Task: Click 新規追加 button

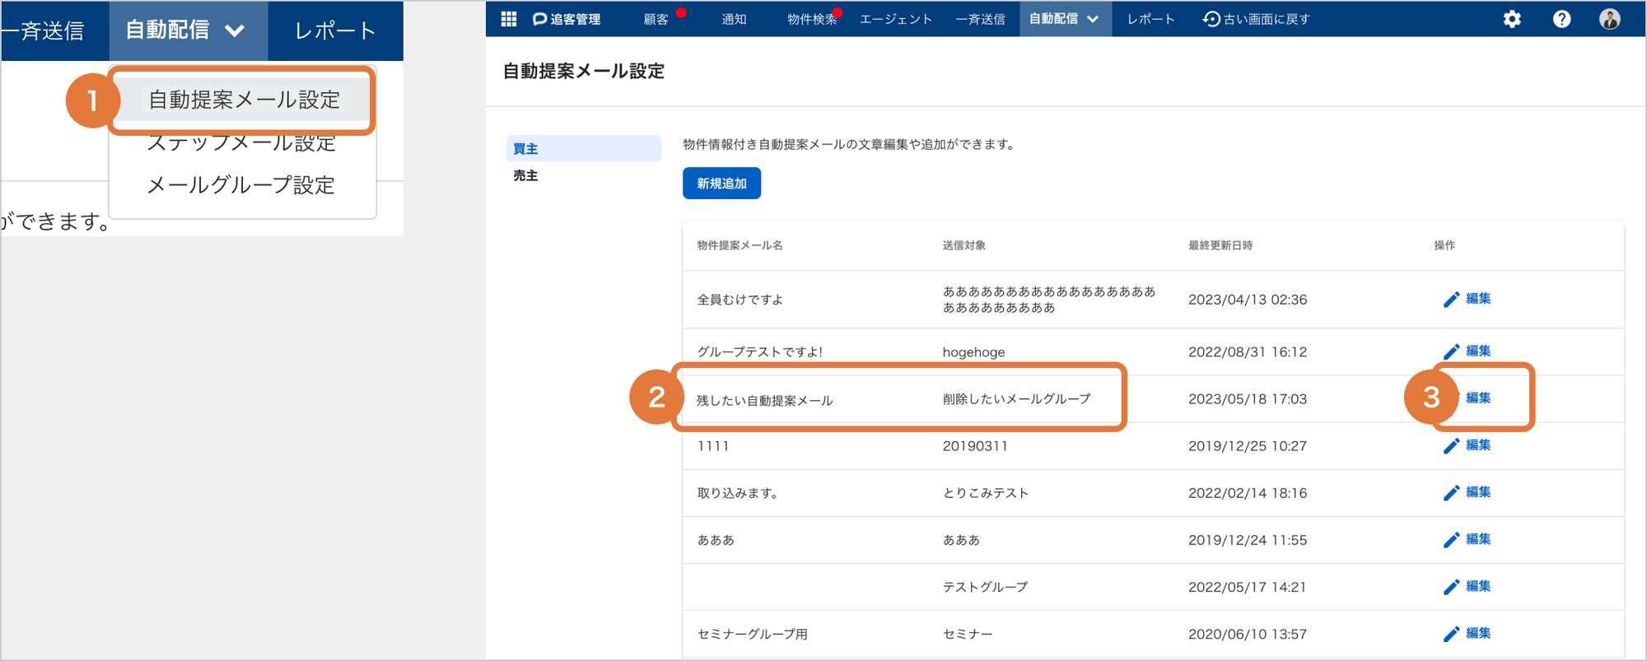Action: pyautogui.click(x=721, y=184)
